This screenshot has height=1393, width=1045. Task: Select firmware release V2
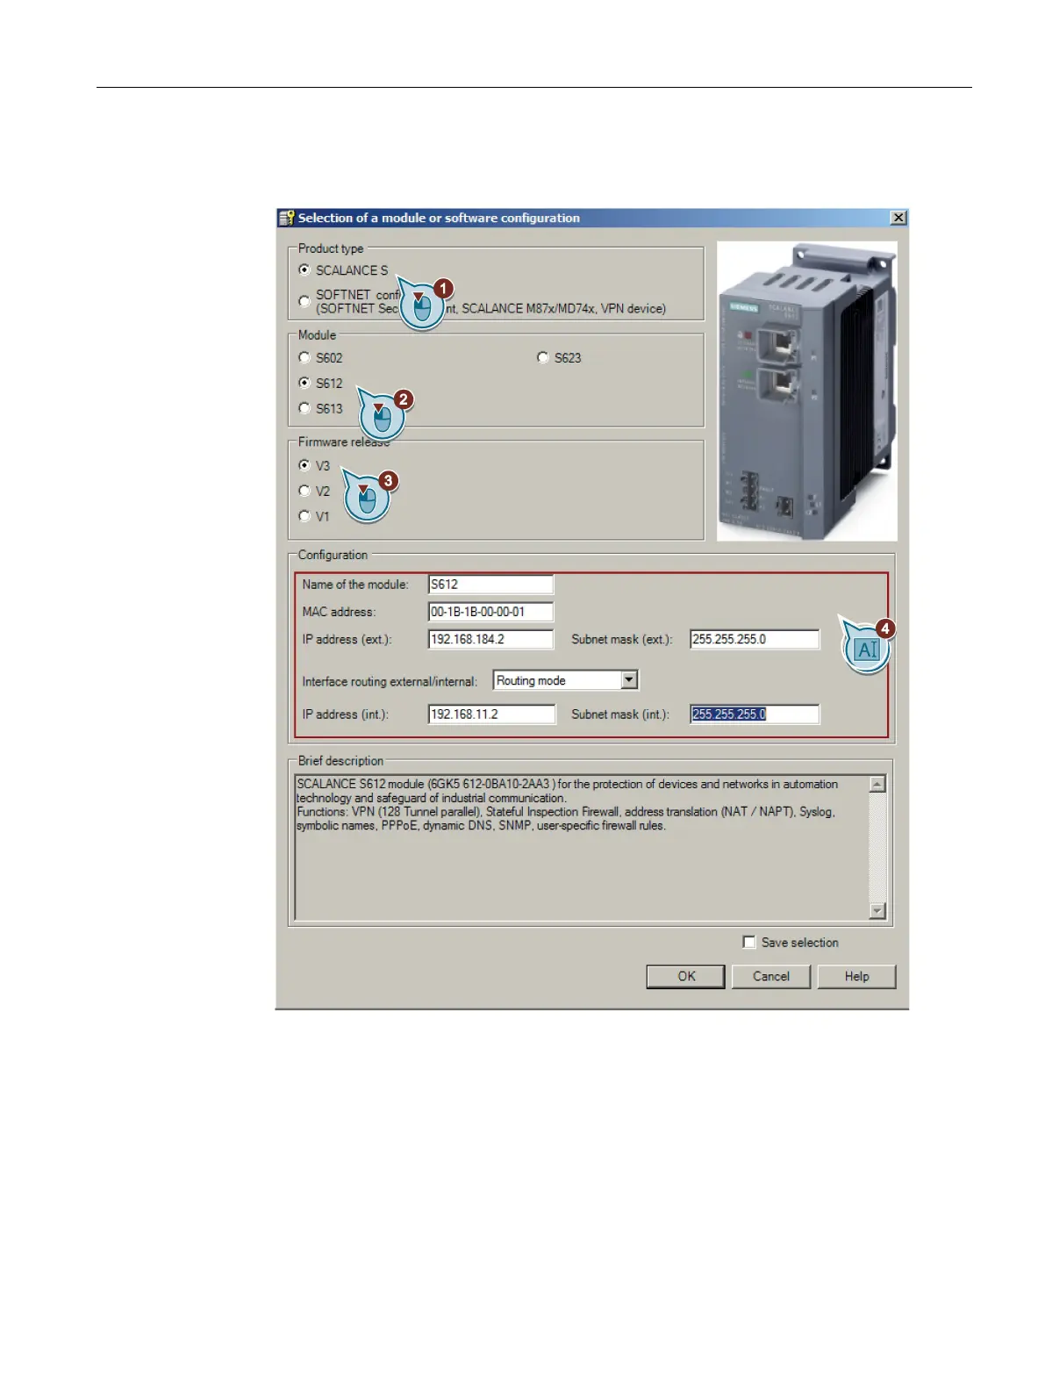coord(304,491)
